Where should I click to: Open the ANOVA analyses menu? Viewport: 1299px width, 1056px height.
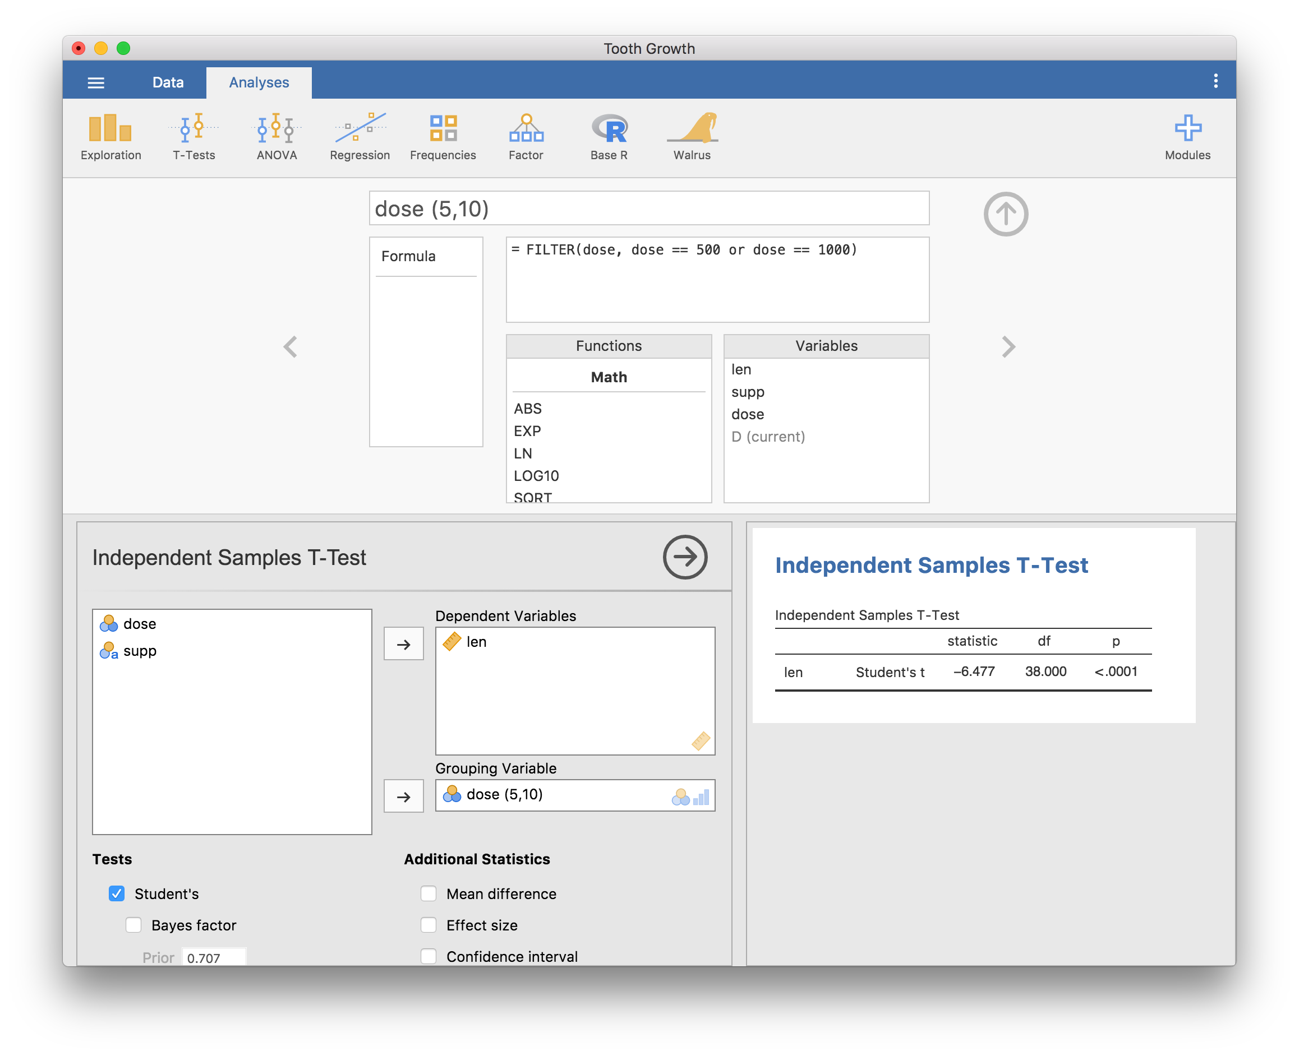(x=277, y=137)
